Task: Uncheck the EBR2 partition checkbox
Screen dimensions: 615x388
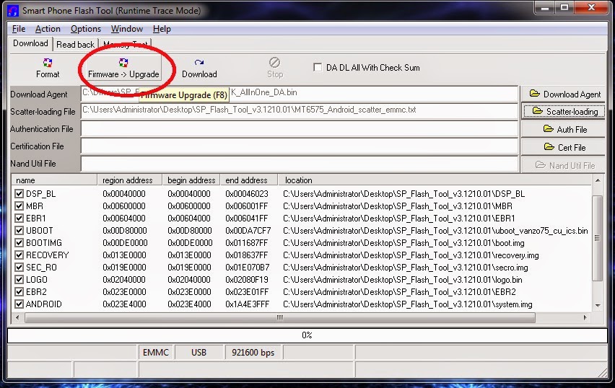Action: click(x=19, y=292)
